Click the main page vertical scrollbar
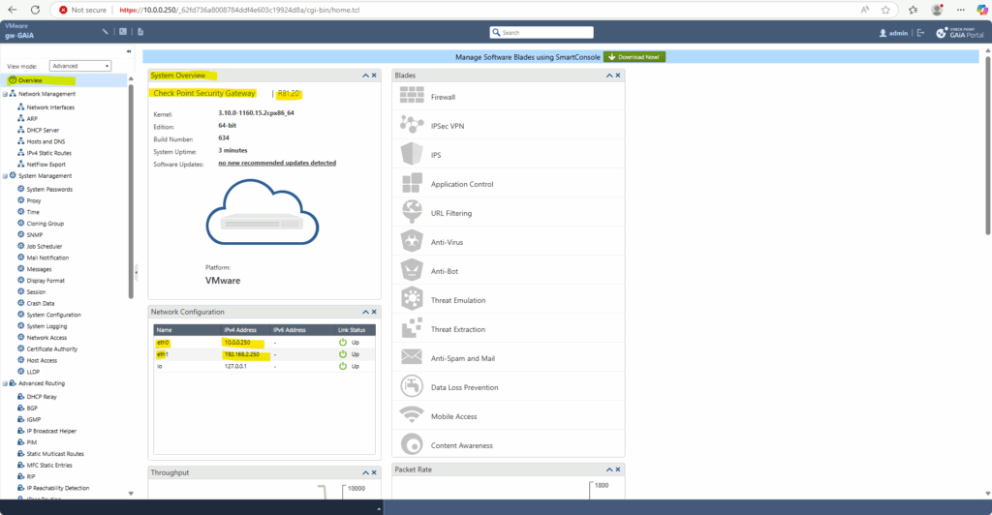992x515 pixels. click(987, 144)
